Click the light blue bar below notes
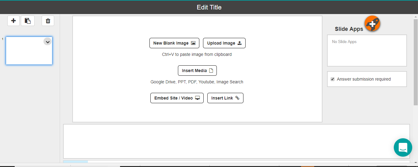Image resolution: width=418 pixels, height=167 pixels. tap(75, 162)
